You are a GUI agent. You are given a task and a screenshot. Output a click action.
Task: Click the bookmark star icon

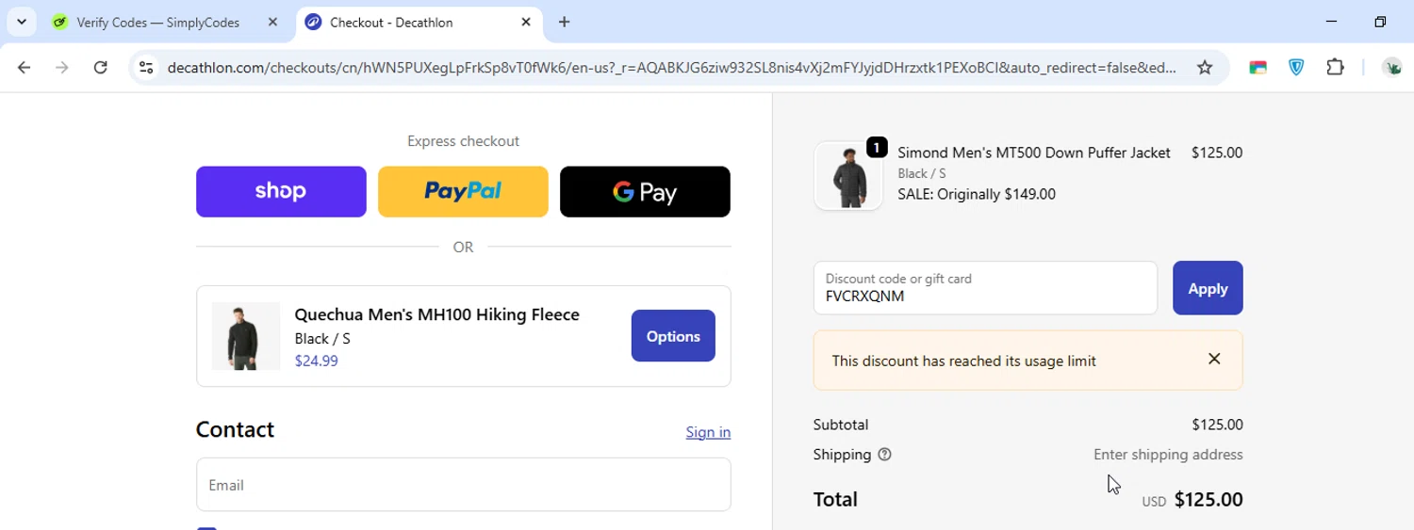pos(1205,67)
